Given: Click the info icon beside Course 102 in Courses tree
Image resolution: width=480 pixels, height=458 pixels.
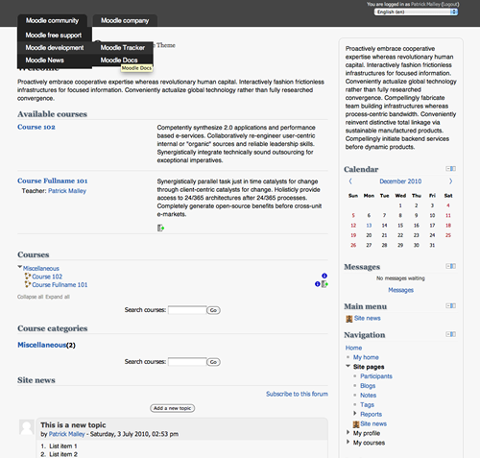Looking at the screenshot, I should point(324,276).
